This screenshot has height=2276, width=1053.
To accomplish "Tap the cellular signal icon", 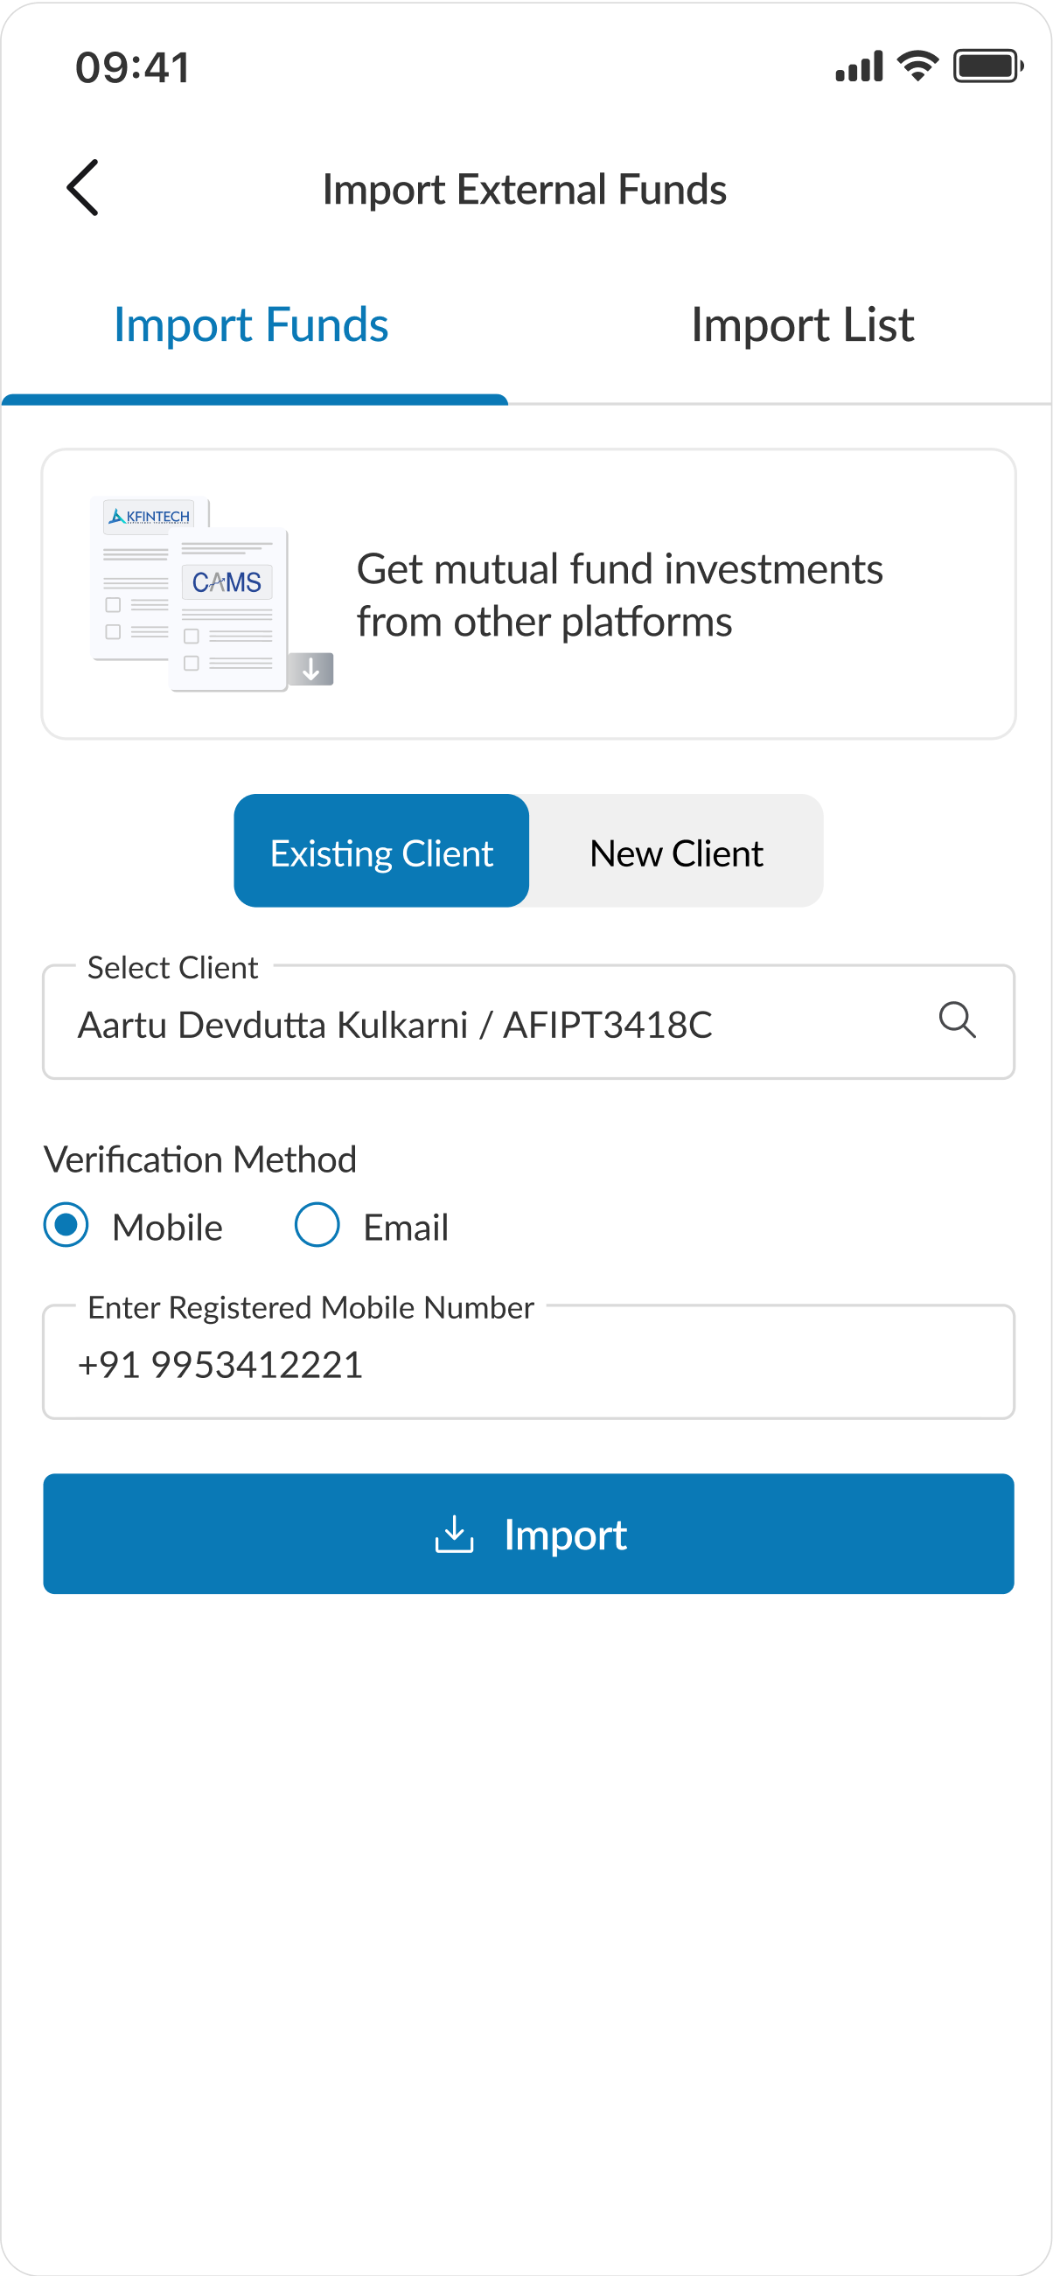I will click(859, 67).
